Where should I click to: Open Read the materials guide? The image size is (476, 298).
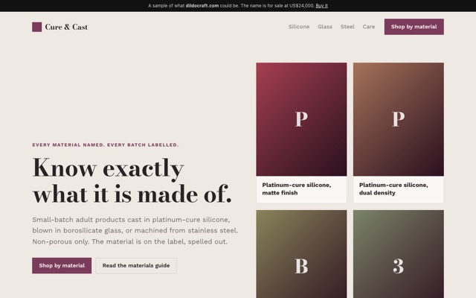(136, 265)
